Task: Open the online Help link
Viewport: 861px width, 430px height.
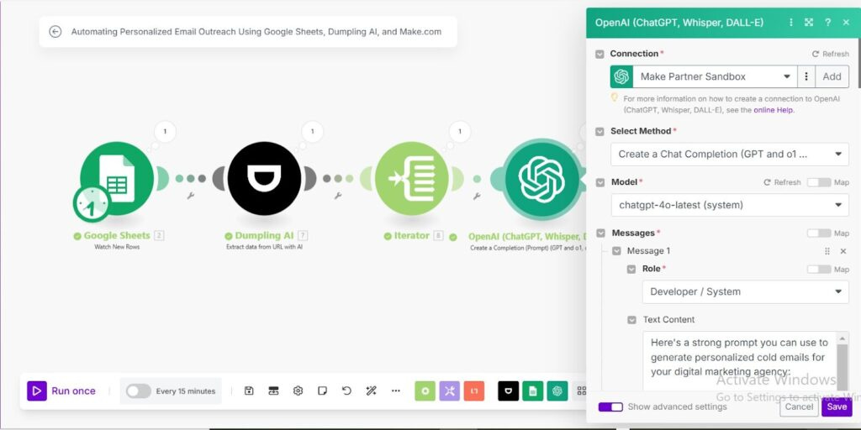Action: pyautogui.click(x=774, y=110)
